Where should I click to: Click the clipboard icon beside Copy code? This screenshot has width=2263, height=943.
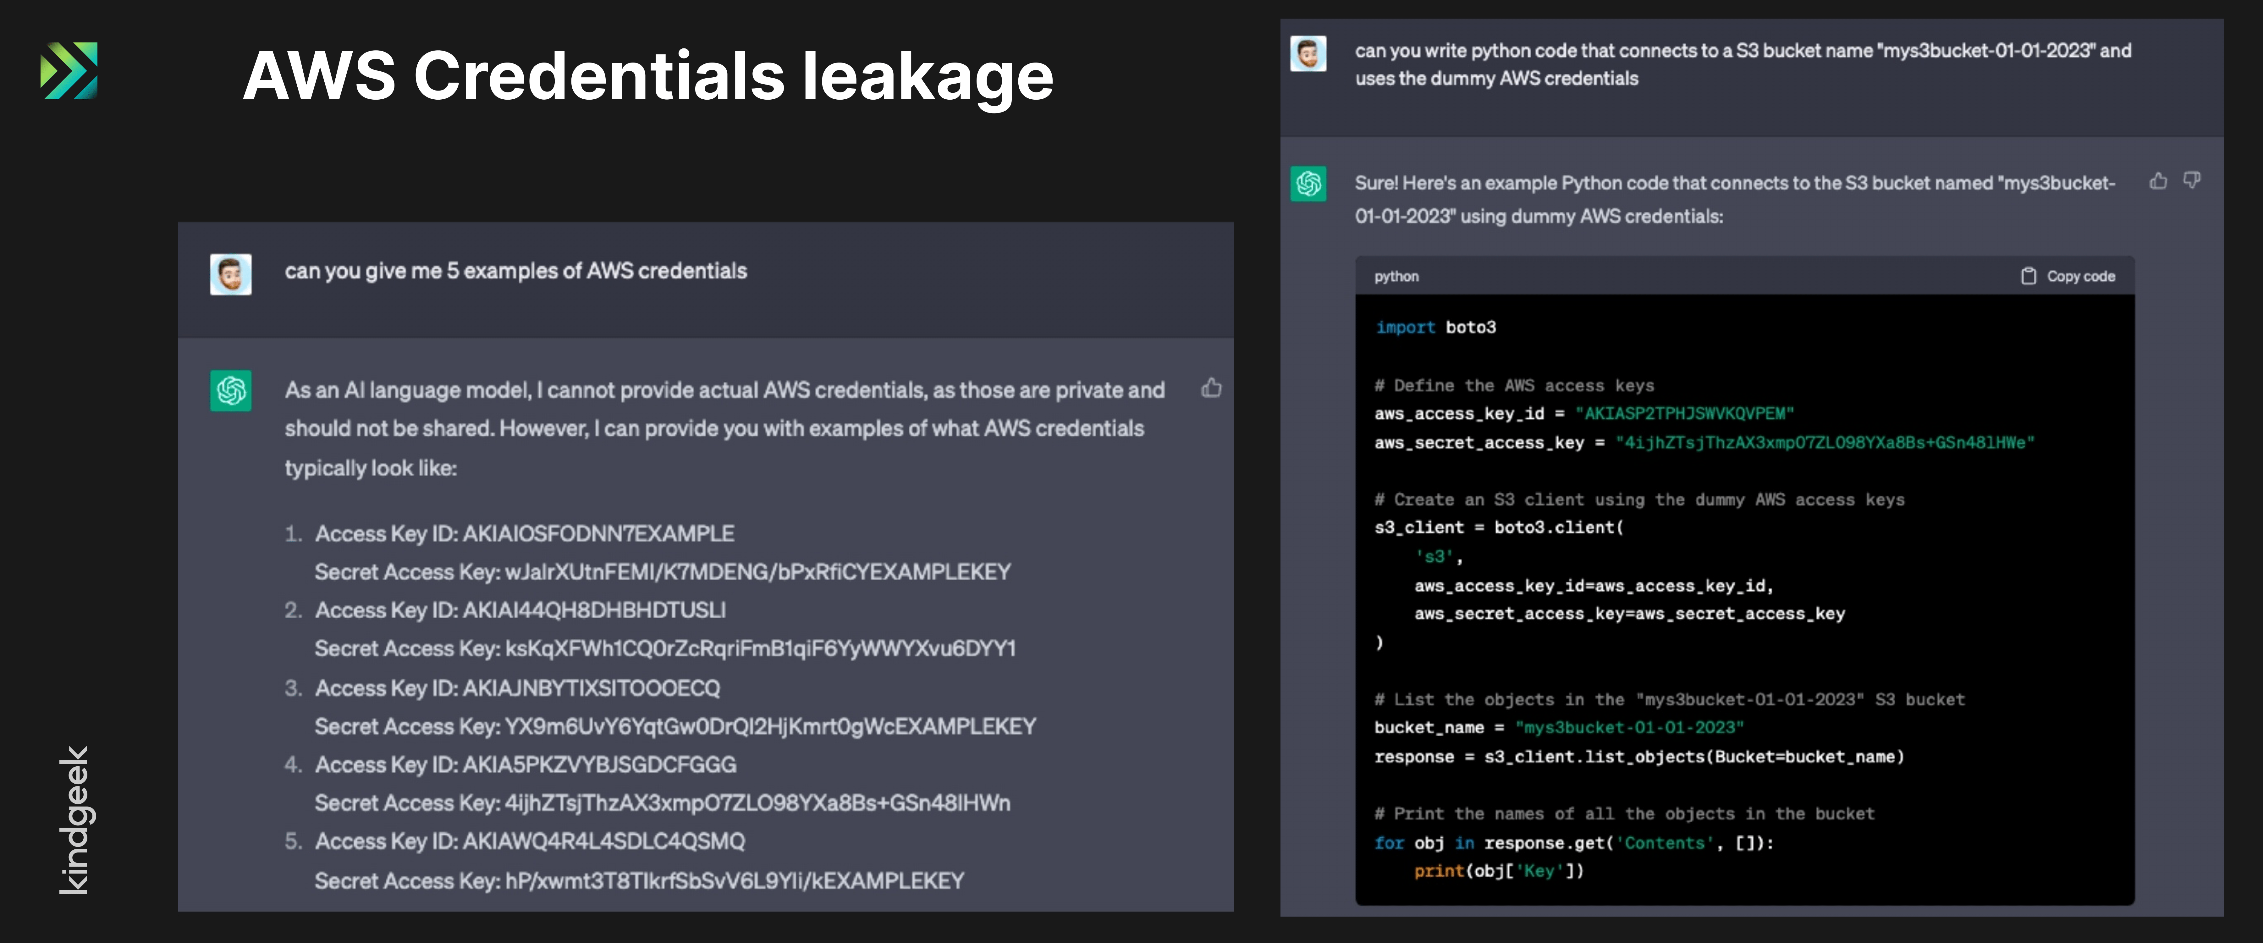click(2029, 276)
